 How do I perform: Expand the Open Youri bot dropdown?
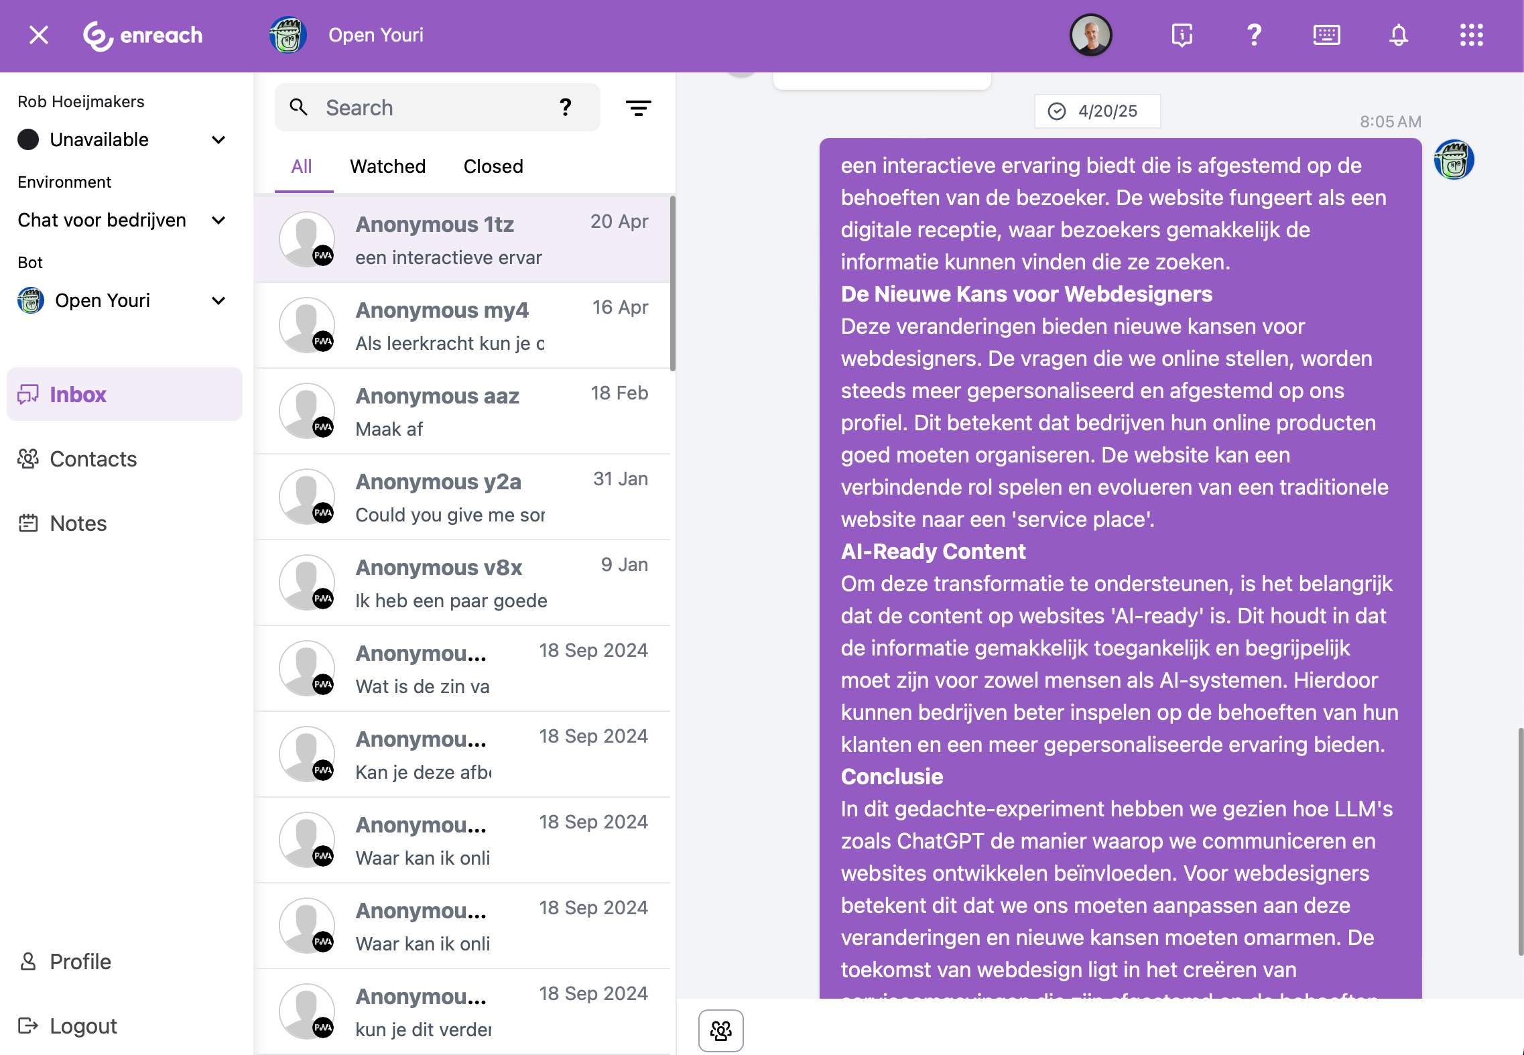218,300
